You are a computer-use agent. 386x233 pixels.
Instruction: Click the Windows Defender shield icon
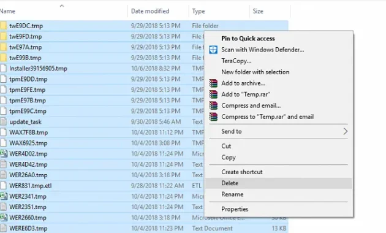[x=213, y=50]
